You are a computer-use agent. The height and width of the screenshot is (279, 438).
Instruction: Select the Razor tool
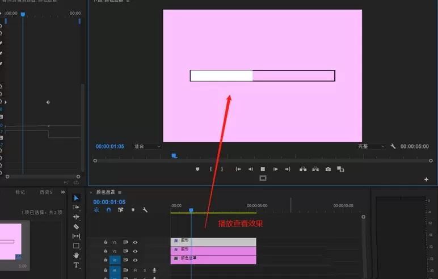pos(76,226)
